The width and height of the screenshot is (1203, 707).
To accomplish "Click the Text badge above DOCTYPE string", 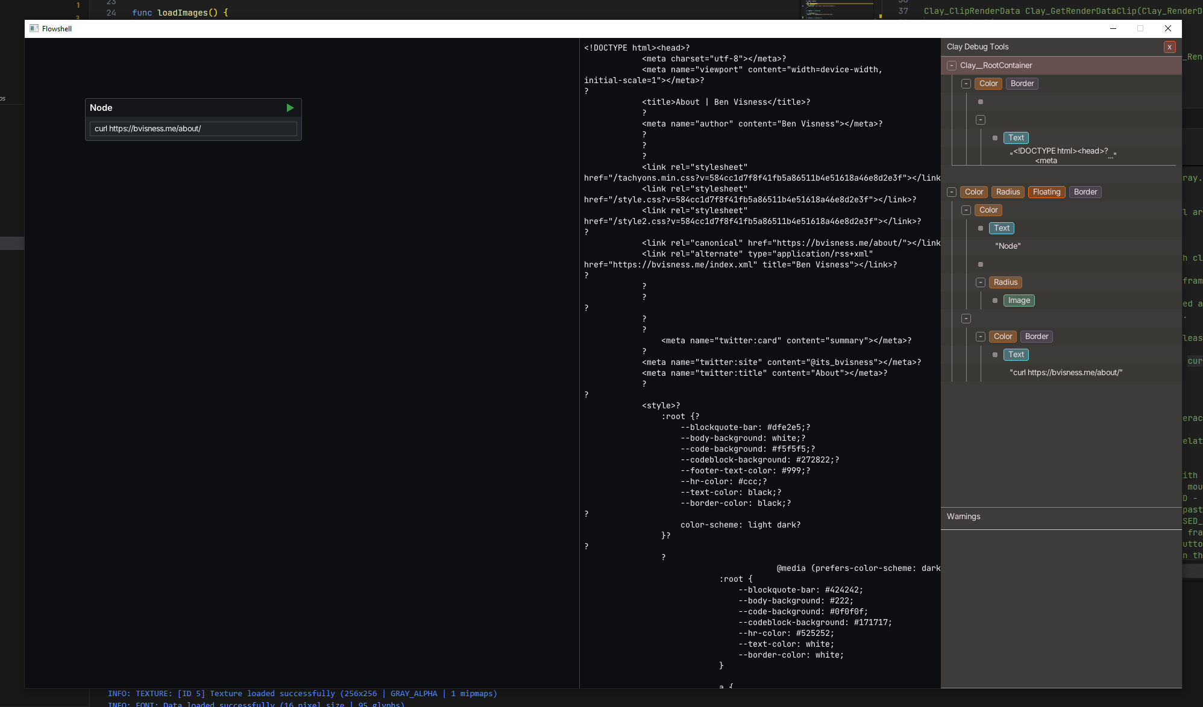I will [x=1016, y=138].
